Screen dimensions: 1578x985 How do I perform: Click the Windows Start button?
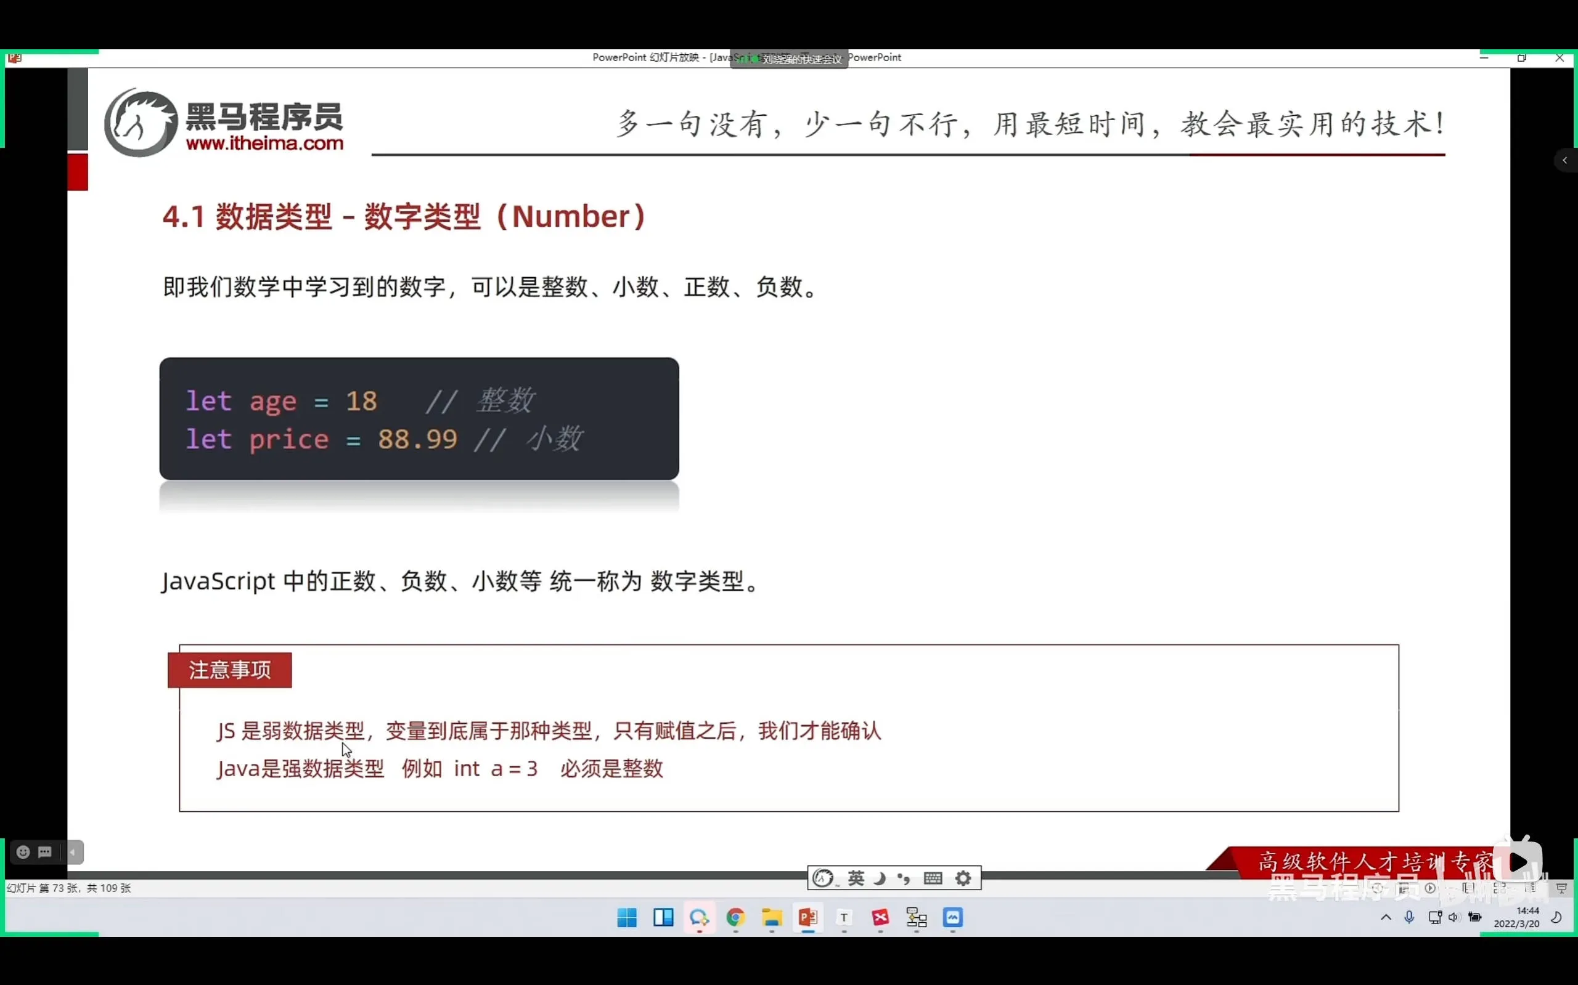tap(627, 917)
